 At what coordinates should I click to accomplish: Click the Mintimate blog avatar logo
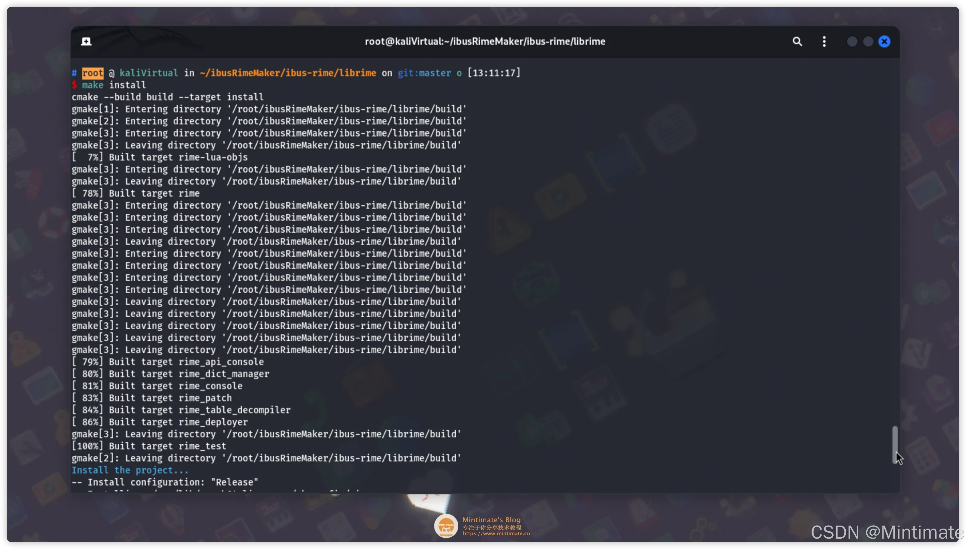446,526
